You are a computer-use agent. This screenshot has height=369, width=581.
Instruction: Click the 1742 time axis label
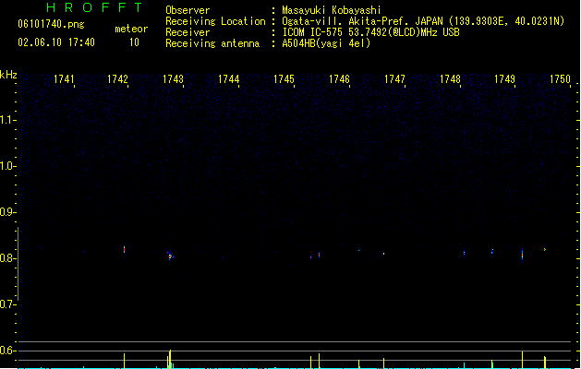pyautogui.click(x=117, y=79)
